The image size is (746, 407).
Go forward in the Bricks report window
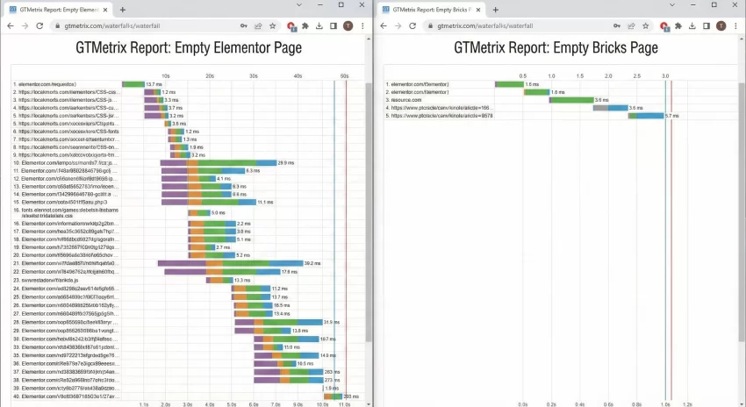pos(398,25)
